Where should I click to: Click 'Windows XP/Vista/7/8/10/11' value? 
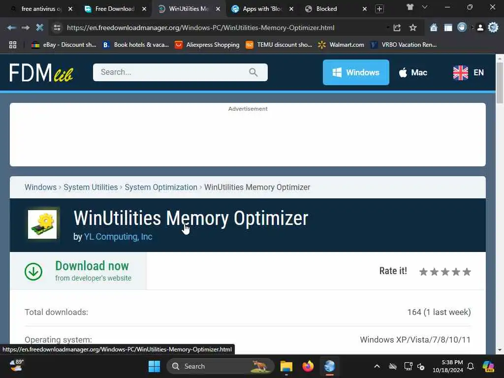[415, 340]
